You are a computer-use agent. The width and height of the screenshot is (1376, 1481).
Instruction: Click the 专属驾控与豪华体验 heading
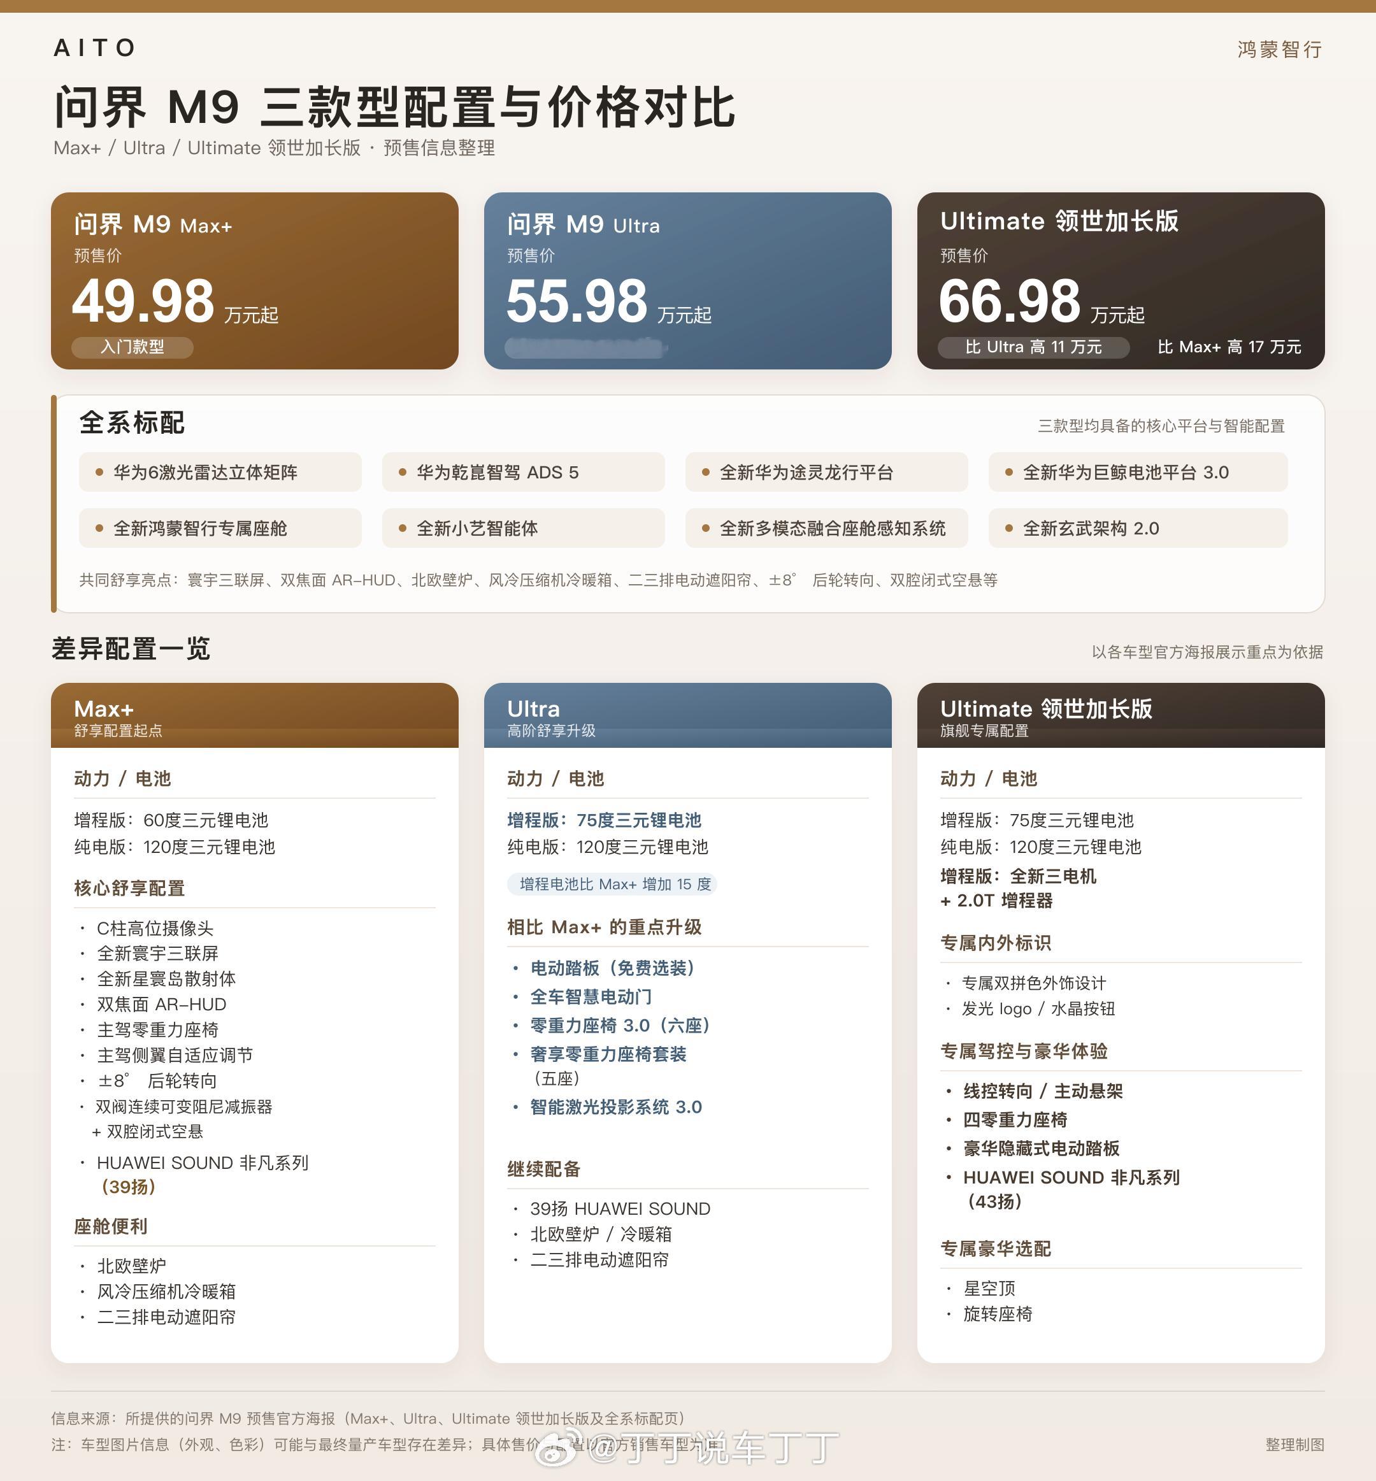coord(1024,1052)
